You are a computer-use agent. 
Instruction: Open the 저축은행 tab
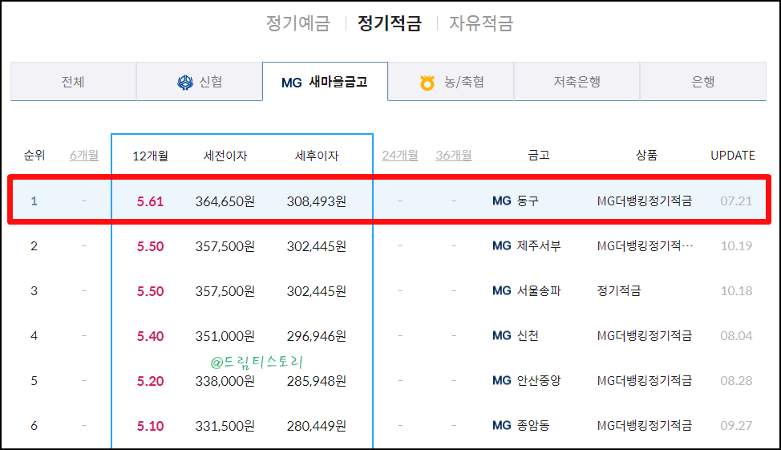coord(577,81)
